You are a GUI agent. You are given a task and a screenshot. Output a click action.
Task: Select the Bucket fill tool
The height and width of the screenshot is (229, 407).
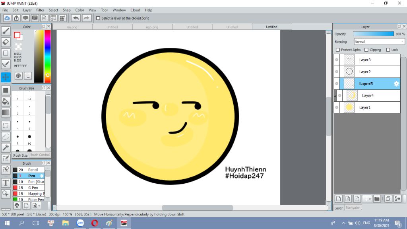click(6, 101)
